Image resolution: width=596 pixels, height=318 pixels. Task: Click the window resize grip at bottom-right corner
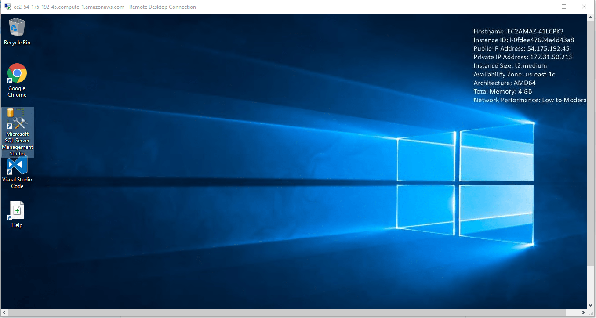pyautogui.click(x=592, y=313)
